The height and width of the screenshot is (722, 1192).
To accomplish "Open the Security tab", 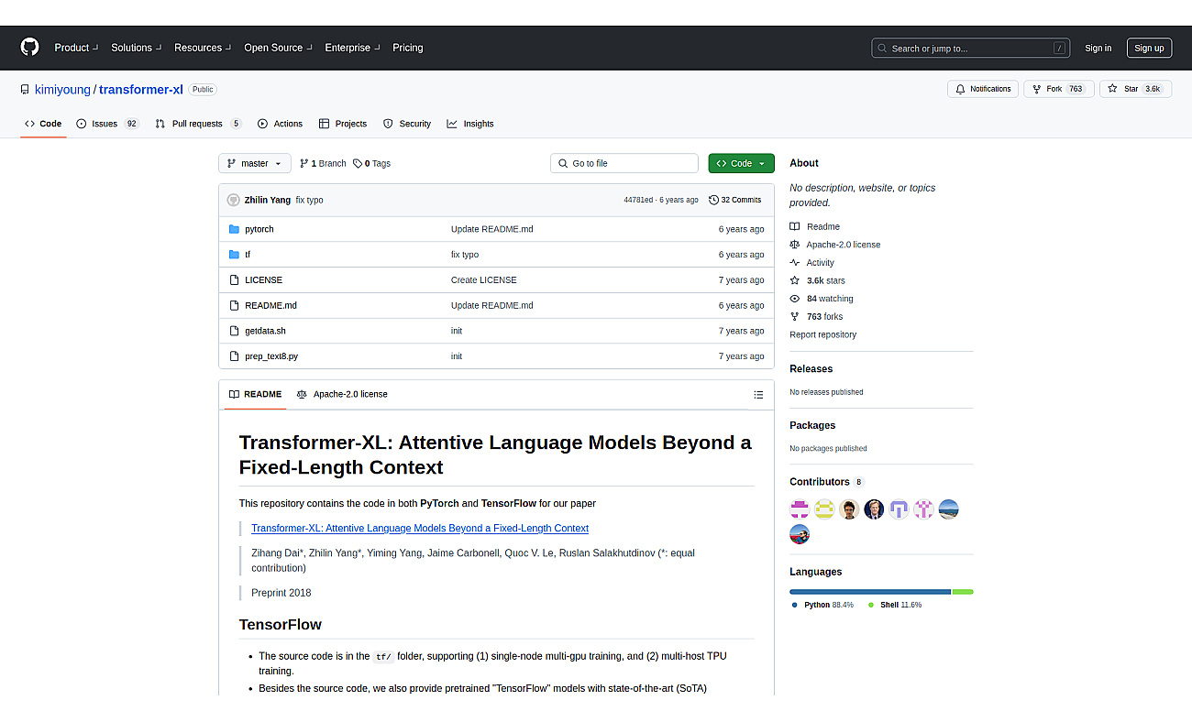I will (x=406, y=124).
